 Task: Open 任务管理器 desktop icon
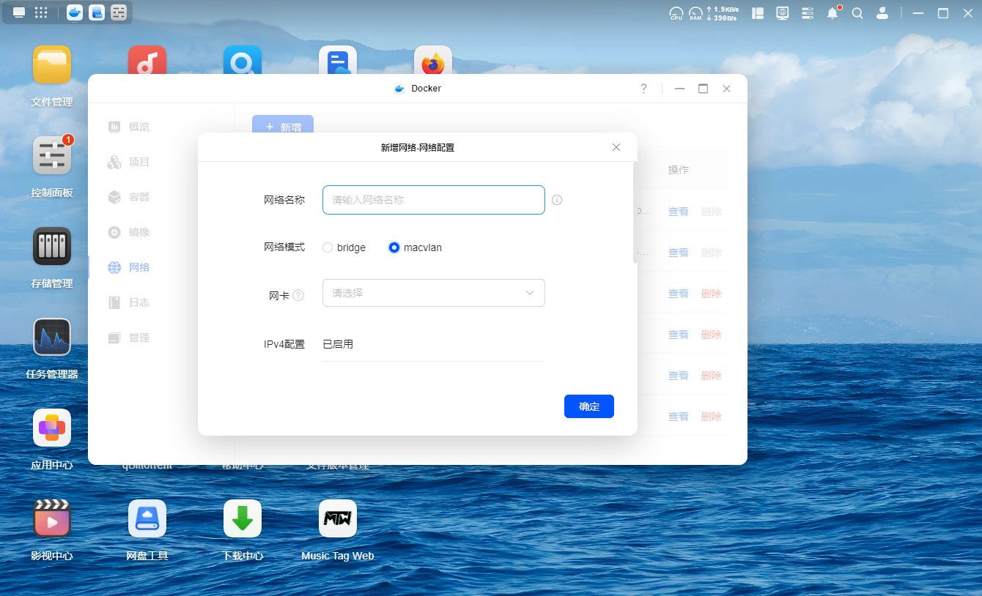[x=52, y=338]
